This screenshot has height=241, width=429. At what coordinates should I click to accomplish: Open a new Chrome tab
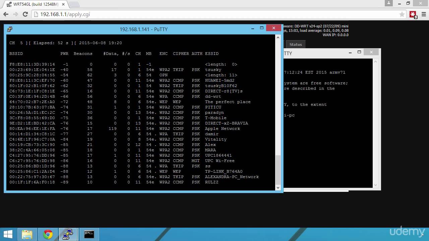point(74,5)
